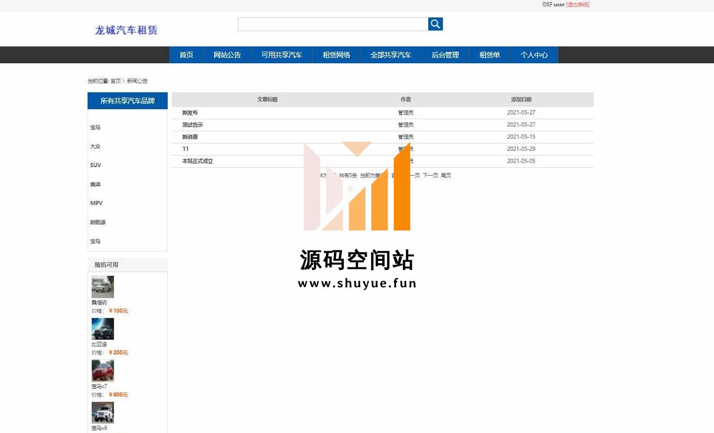Select the red 宝马x7 car thumbnail
This screenshot has height=433, width=714.
click(102, 371)
